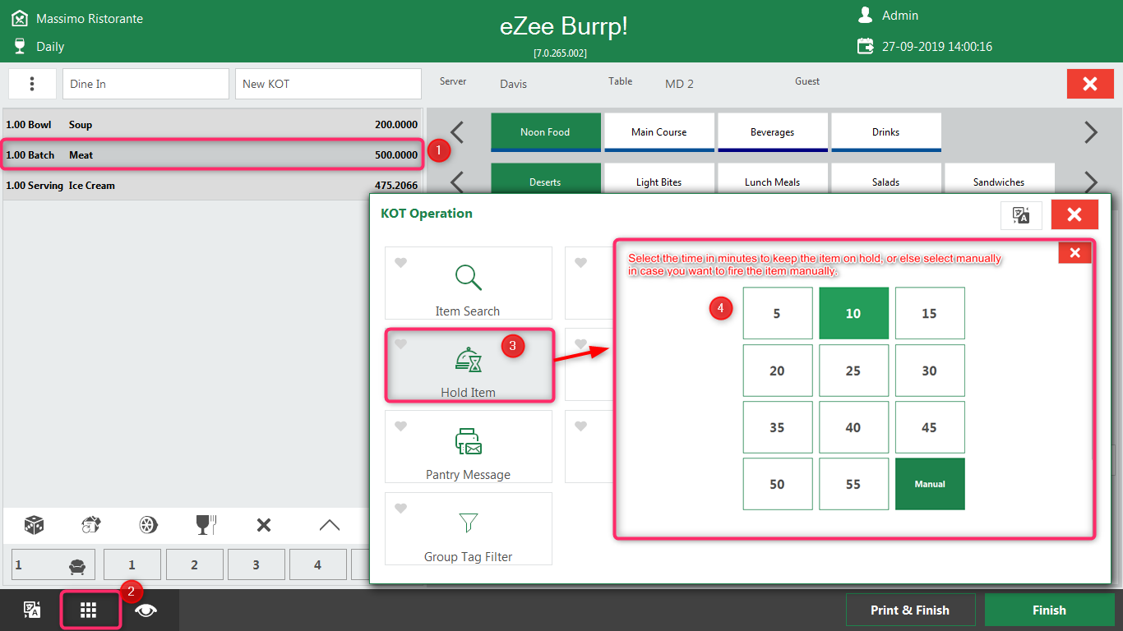This screenshot has width=1123, height=631.
Task: Click the dice icon in order toolbar
Action: pyautogui.click(x=34, y=525)
